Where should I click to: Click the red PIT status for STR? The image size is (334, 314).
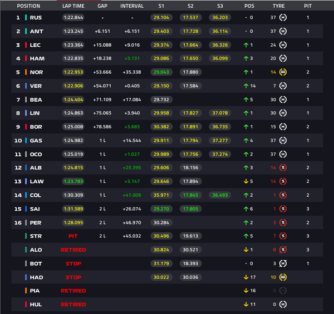tap(73, 236)
